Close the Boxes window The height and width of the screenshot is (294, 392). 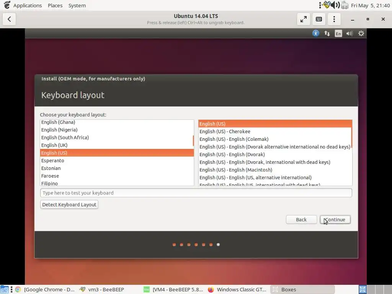(383, 19)
